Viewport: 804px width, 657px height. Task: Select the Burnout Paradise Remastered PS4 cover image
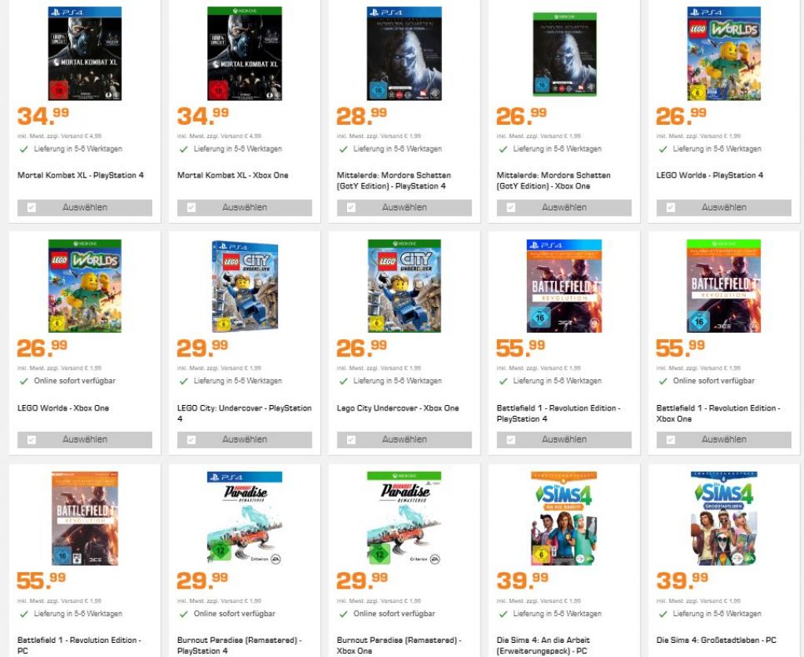coord(244,518)
